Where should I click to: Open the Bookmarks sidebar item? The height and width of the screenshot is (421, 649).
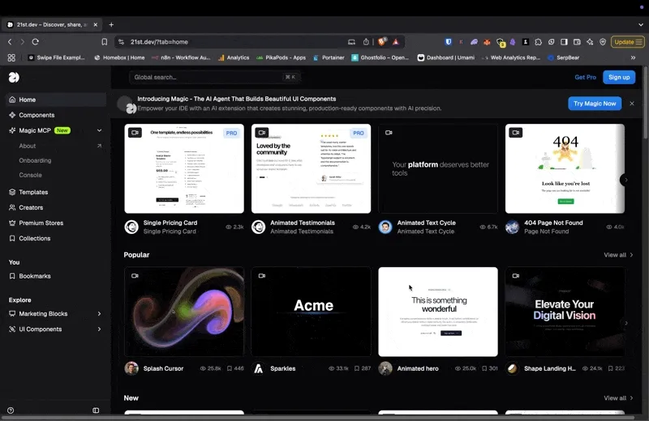pyautogui.click(x=35, y=276)
